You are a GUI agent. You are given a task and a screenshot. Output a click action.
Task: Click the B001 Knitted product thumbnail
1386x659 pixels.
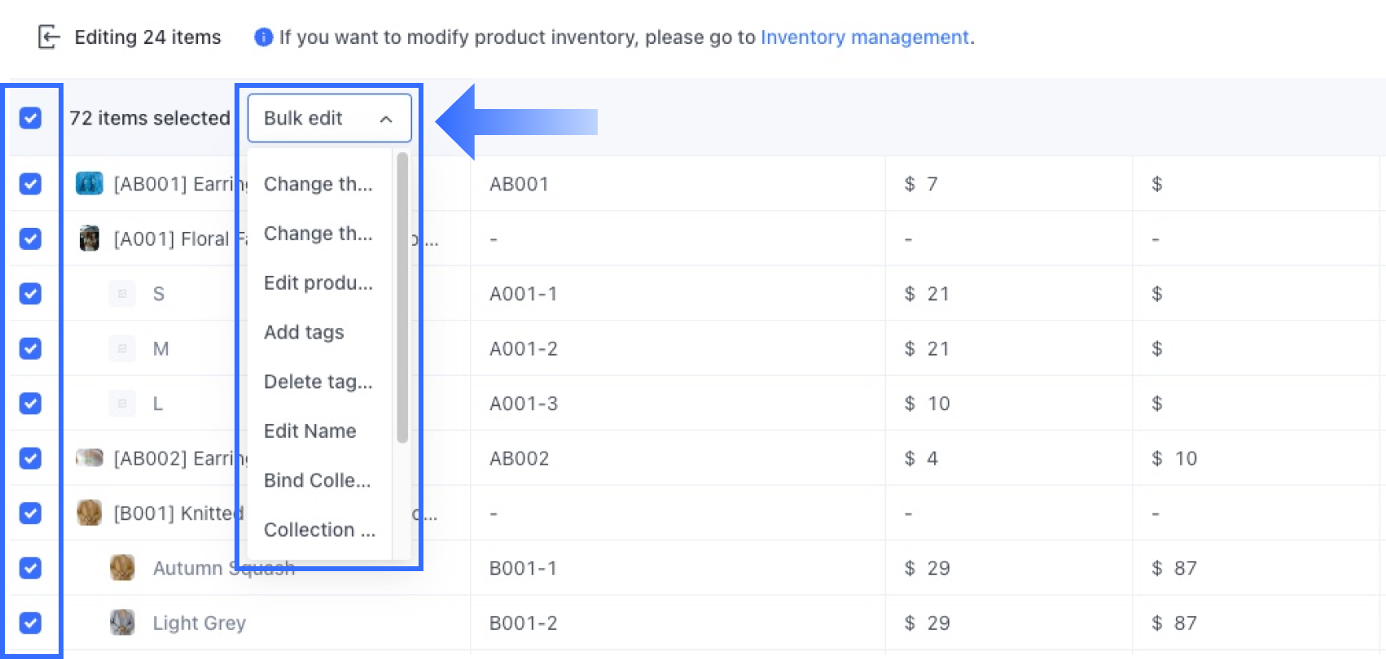click(x=90, y=513)
